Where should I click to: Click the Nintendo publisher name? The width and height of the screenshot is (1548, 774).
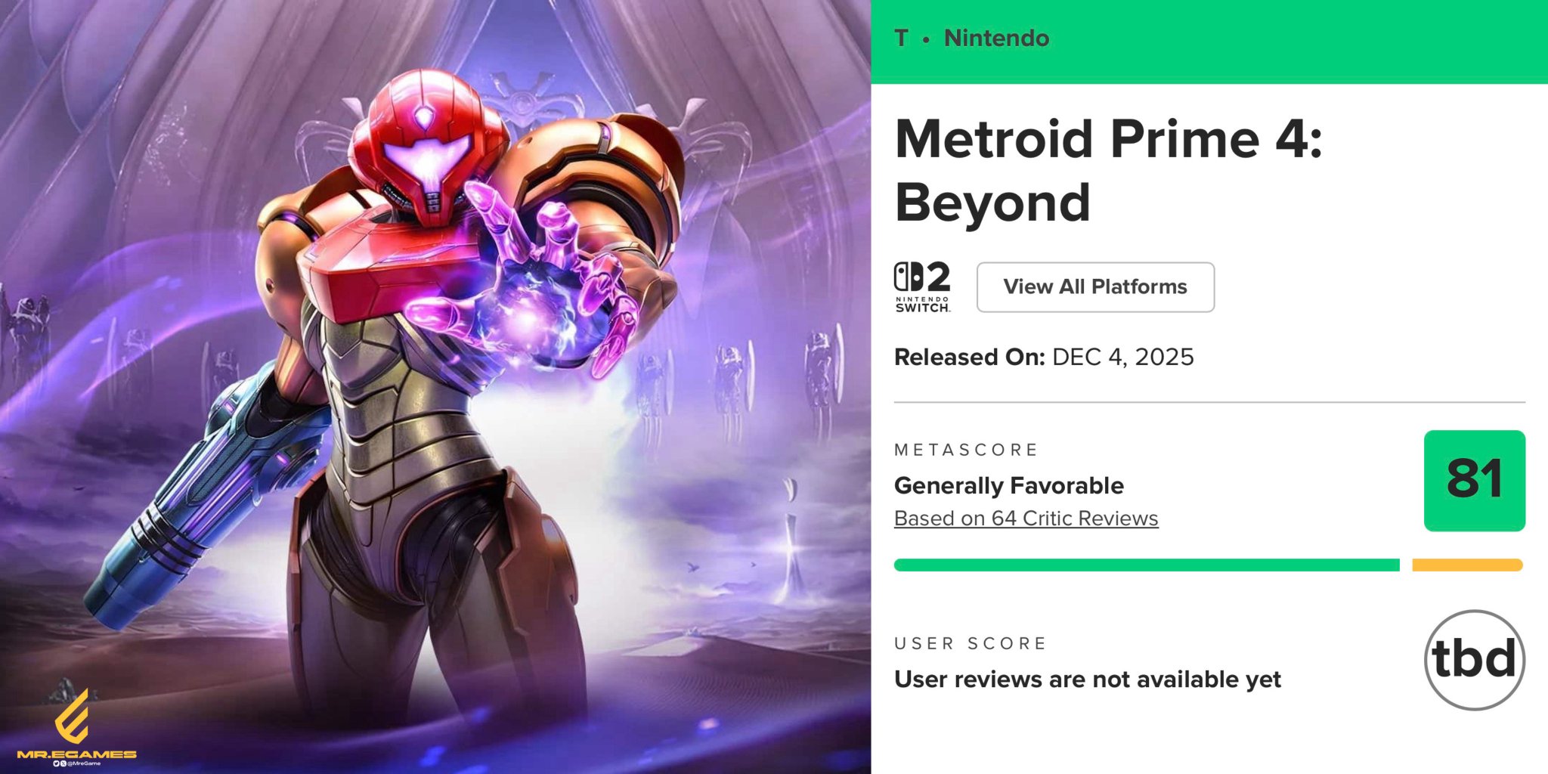click(996, 38)
